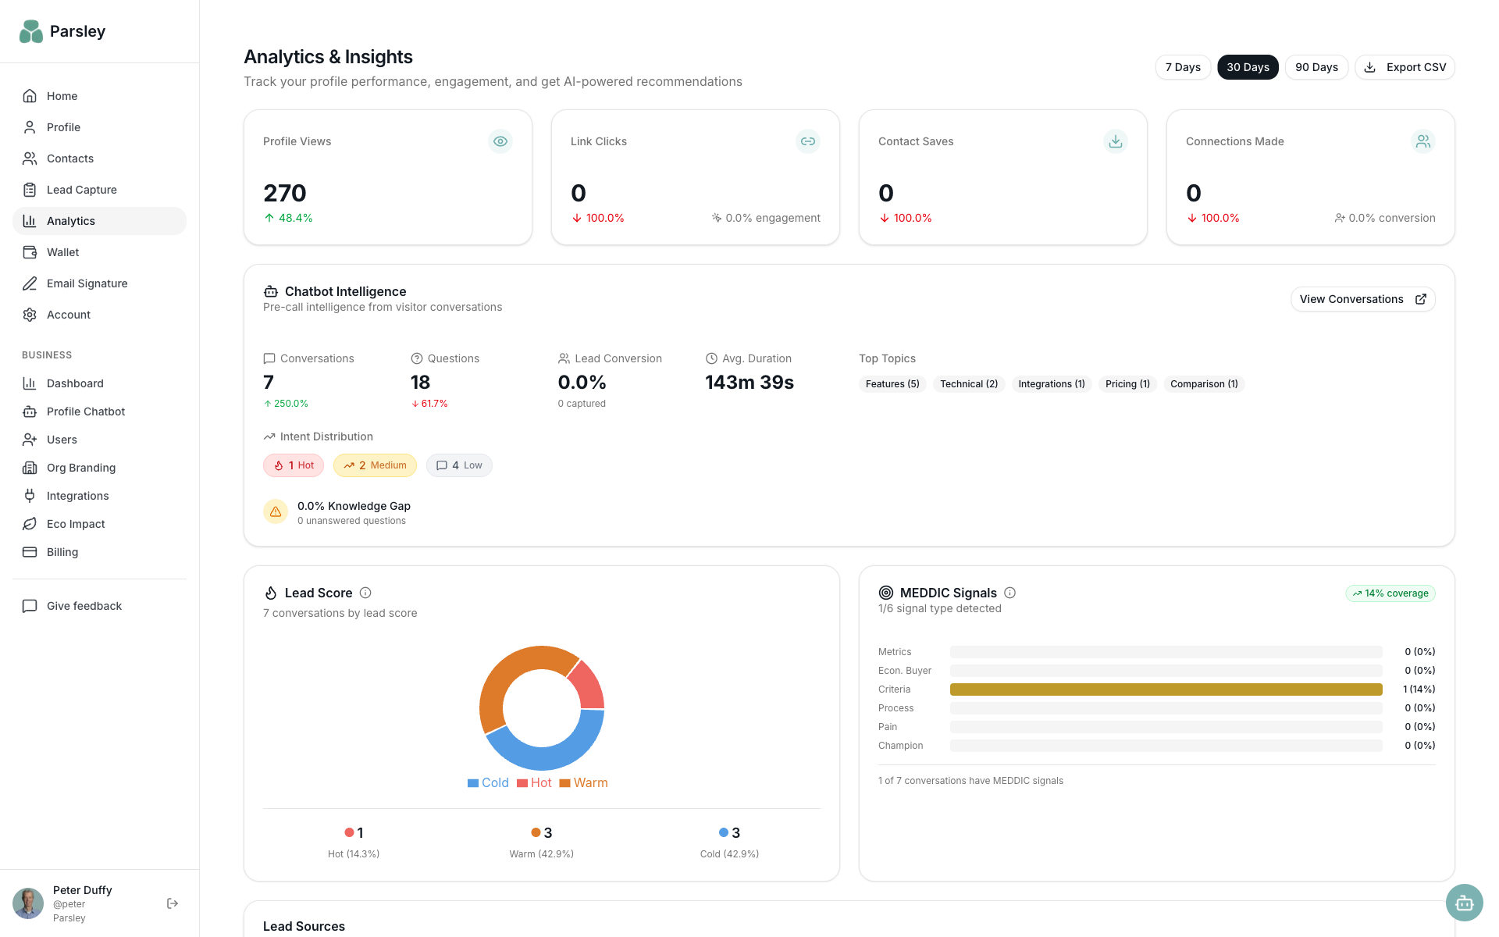Click the link icon on Link Clicks card
1499x937 pixels.
808,141
